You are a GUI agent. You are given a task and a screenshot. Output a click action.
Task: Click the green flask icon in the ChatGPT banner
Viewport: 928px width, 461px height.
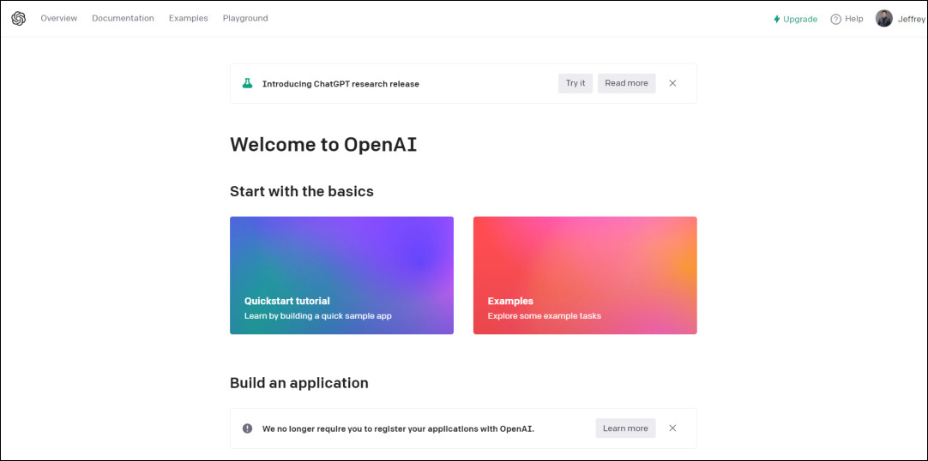(247, 83)
